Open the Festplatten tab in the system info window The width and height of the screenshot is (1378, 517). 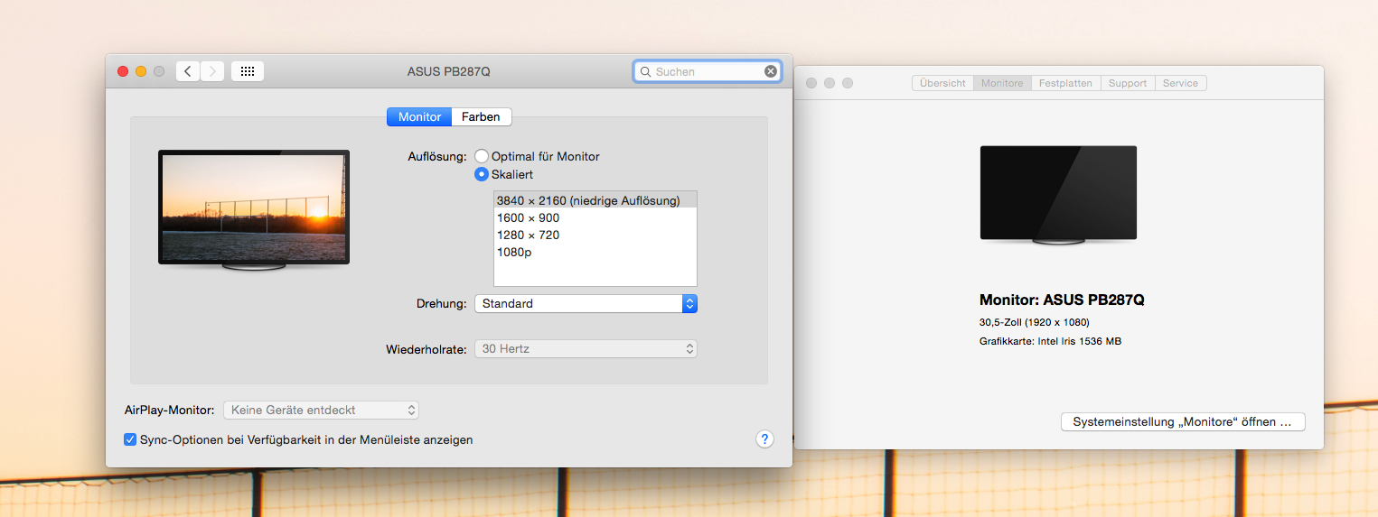(x=1065, y=83)
